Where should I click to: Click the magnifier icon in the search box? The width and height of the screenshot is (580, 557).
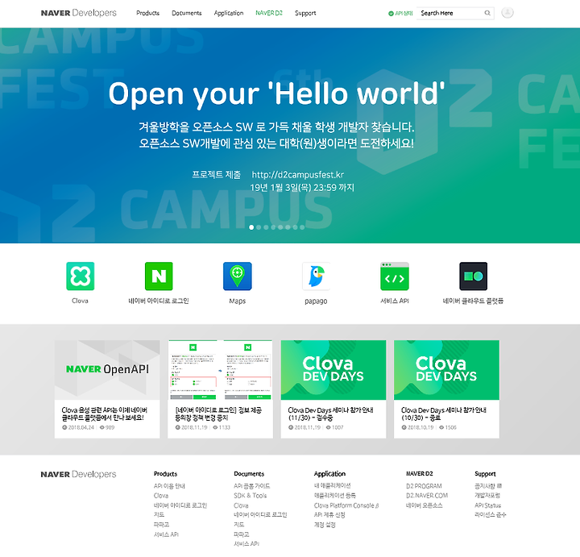(487, 13)
